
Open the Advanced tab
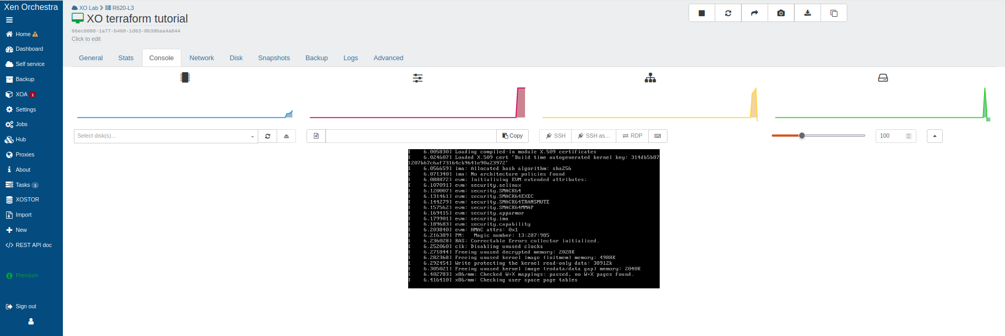(388, 58)
